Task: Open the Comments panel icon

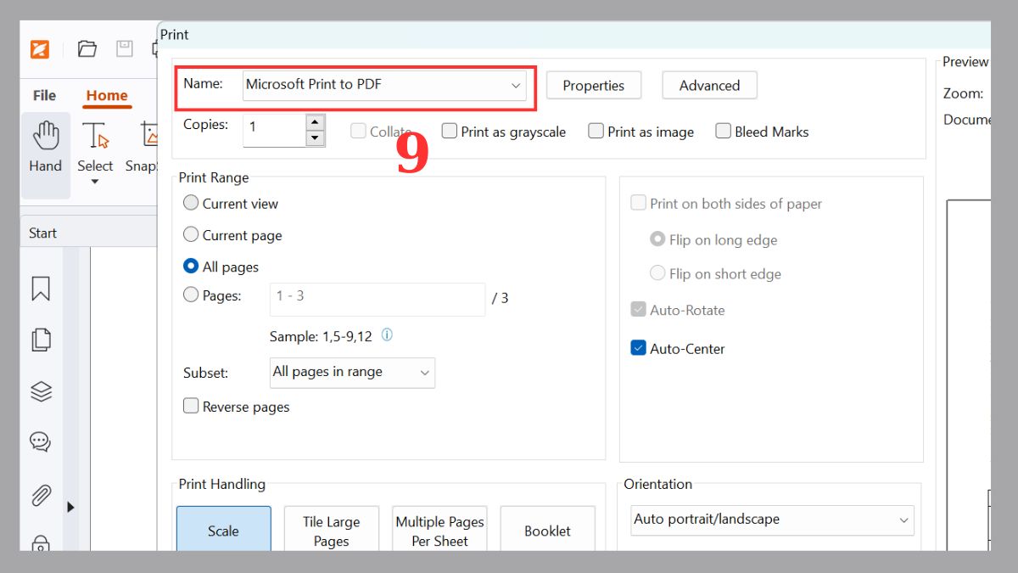Action: tap(41, 442)
